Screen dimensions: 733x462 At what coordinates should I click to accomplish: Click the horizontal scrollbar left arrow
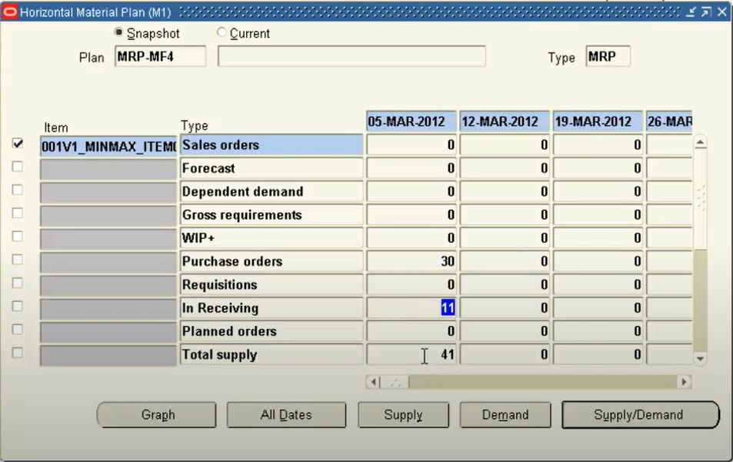pyautogui.click(x=374, y=382)
